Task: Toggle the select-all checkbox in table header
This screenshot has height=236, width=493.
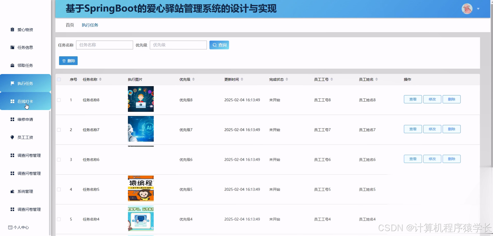Action: 59,79
